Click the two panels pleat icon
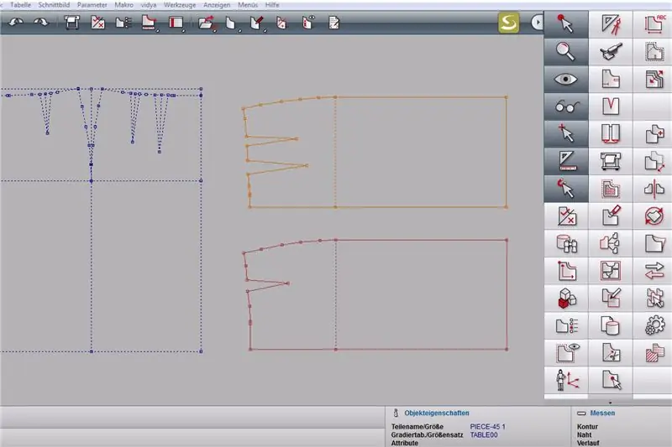Viewport: 672px width, 447px height. pyautogui.click(x=611, y=133)
